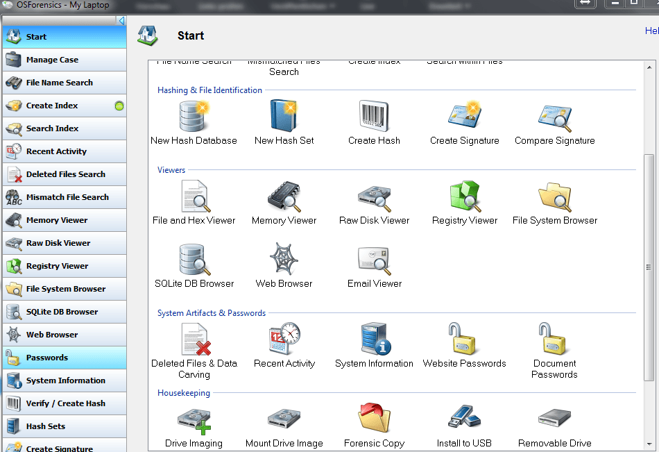Open Website Passwords padlock
Image resolution: width=659 pixels, height=452 pixels.
coord(464,346)
